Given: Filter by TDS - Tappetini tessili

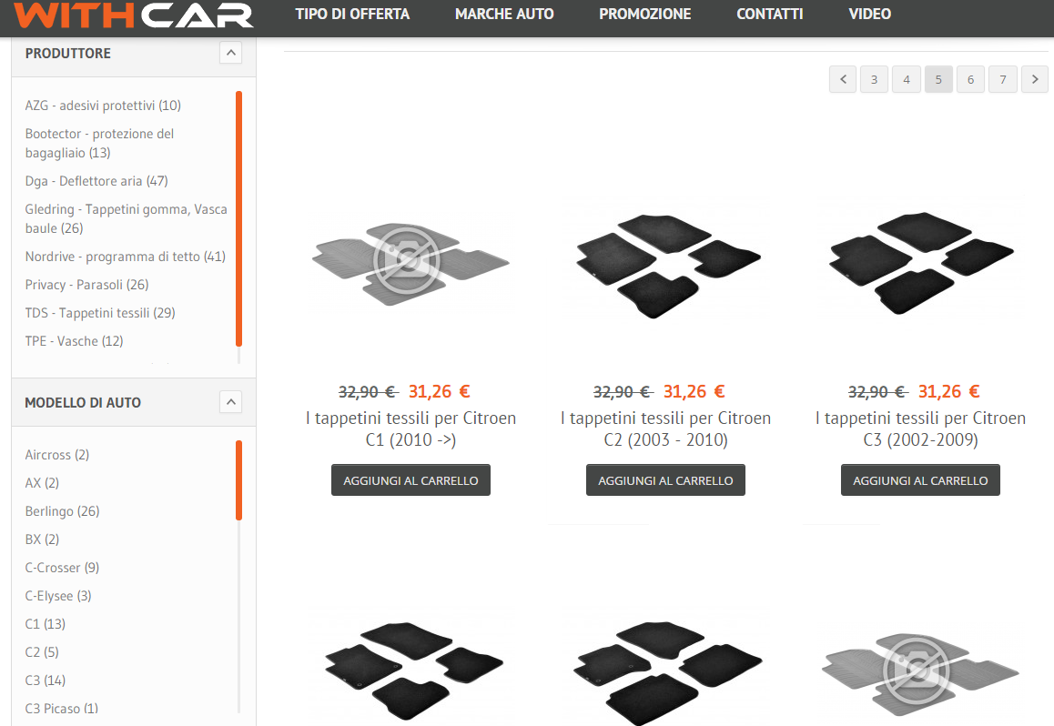Looking at the screenshot, I should pos(100,313).
